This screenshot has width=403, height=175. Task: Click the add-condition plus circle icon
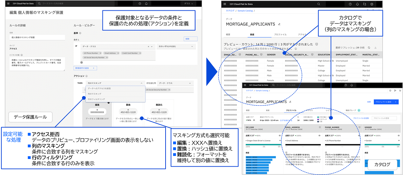point(81,62)
